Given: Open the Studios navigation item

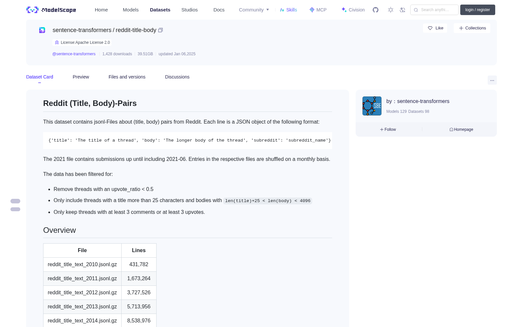Looking at the screenshot, I should tap(190, 10).
